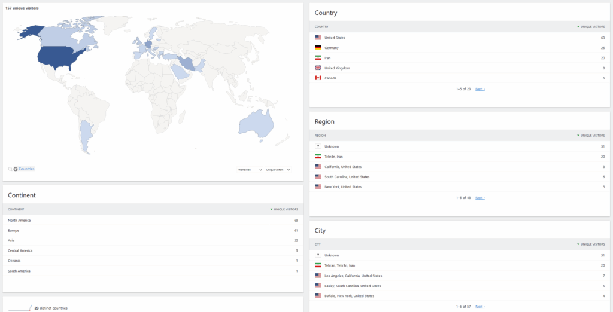Click the Countries link below the map
The width and height of the screenshot is (613, 312).
tap(26, 169)
